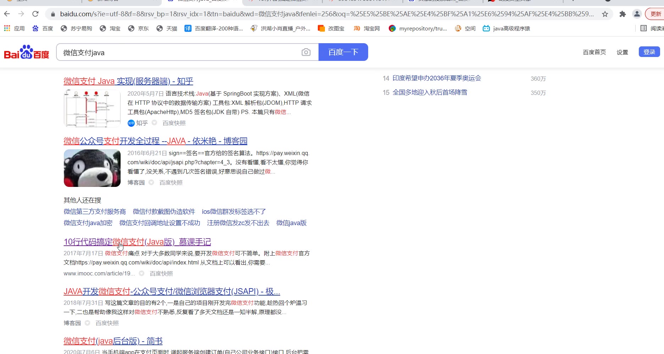Click the 百度一下 search button
Screen dimensions: 664x354
click(343, 52)
